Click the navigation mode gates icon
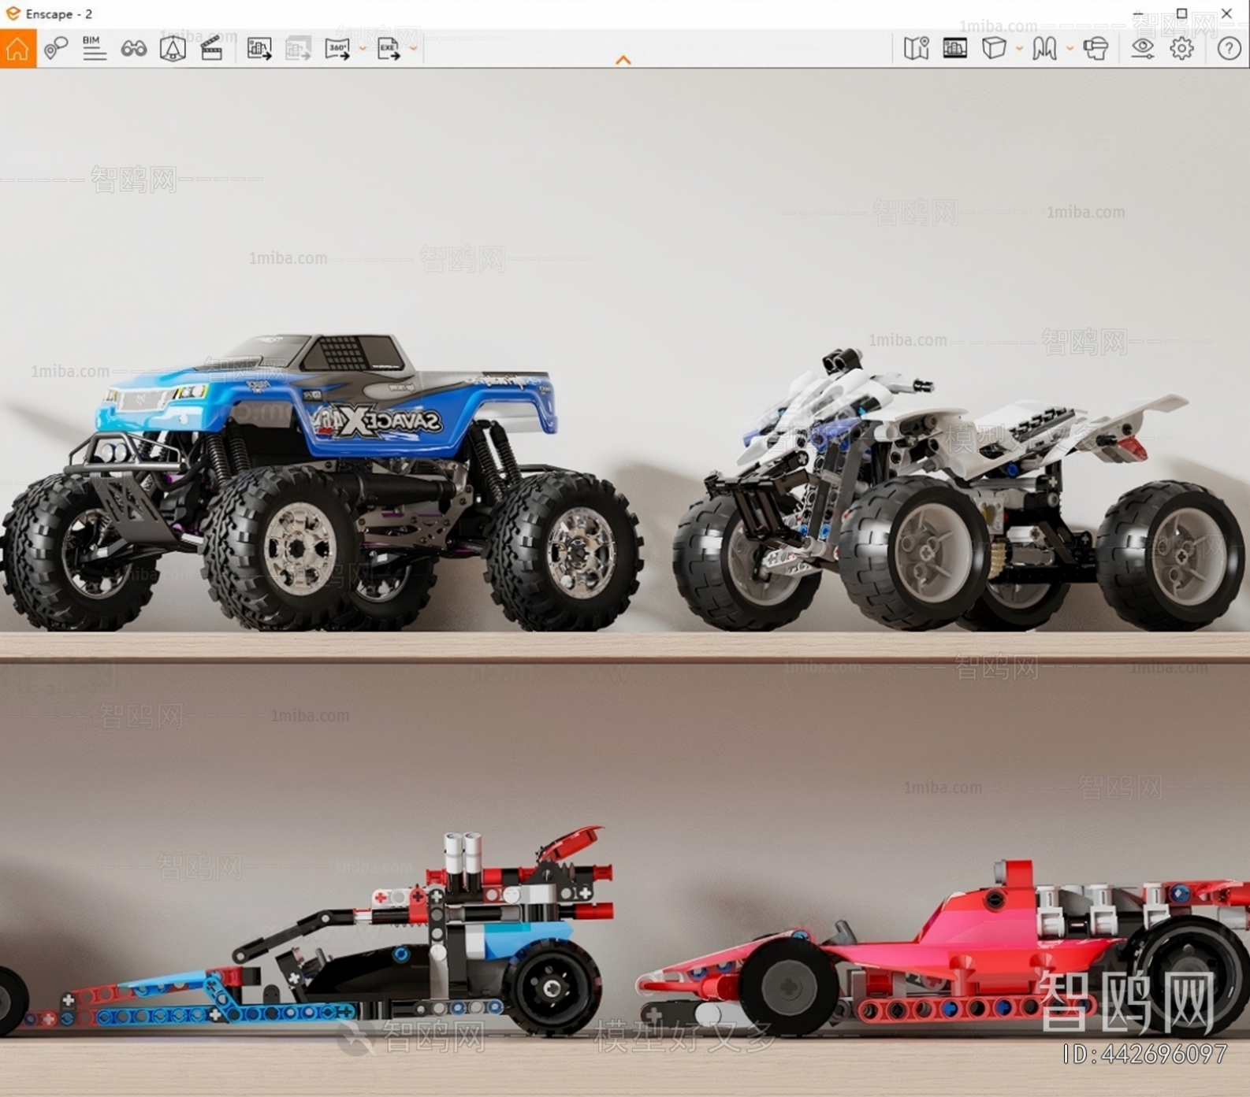This screenshot has width=1250, height=1097. [x=1044, y=49]
